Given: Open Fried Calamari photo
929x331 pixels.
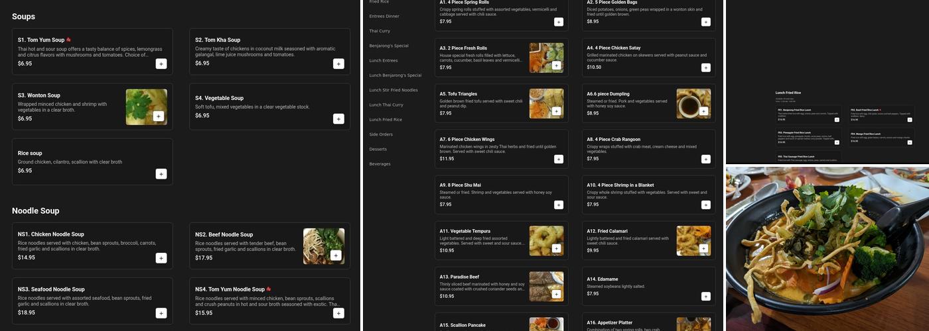Looking at the screenshot, I should point(694,241).
